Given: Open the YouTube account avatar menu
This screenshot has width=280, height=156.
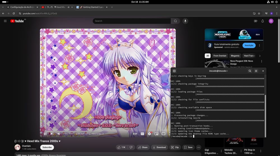Looking at the screenshot, I should (x=271, y=21).
